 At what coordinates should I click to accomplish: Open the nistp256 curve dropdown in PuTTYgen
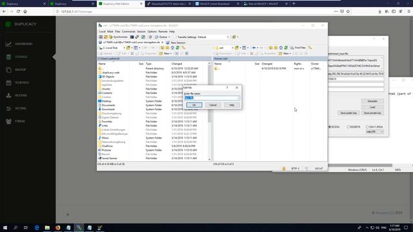(375, 131)
